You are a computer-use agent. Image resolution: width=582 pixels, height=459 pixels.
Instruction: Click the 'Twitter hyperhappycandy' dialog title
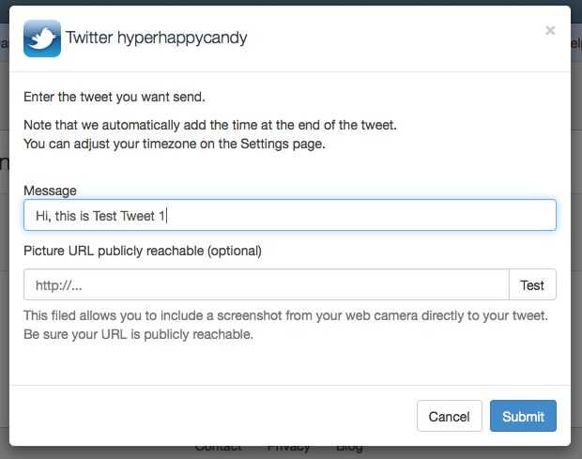tap(156, 38)
